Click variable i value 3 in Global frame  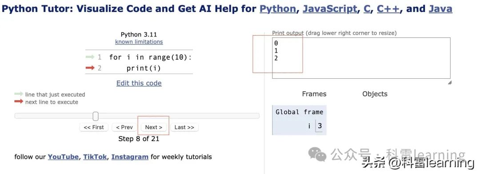click(x=320, y=126)
